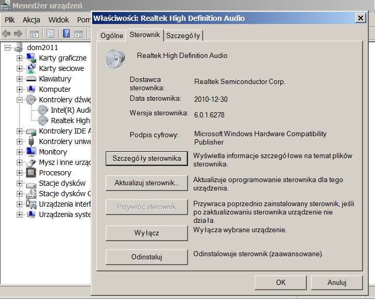Click the Odinstaluj button
The image size is (375, 299).
[146, 257]
